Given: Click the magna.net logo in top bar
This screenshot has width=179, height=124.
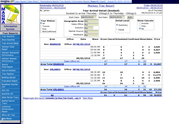Looking at the screenshot, I should tap(7, 1).
